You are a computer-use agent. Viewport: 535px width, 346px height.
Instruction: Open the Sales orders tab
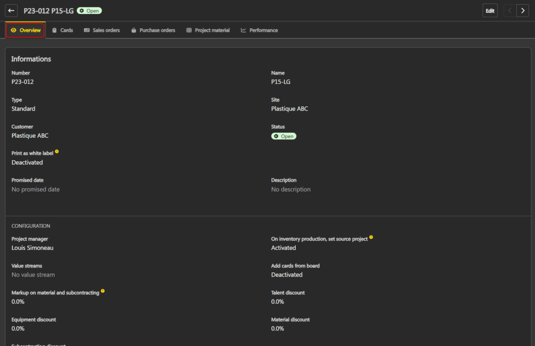pyautogui.click(x=102, y=30)
